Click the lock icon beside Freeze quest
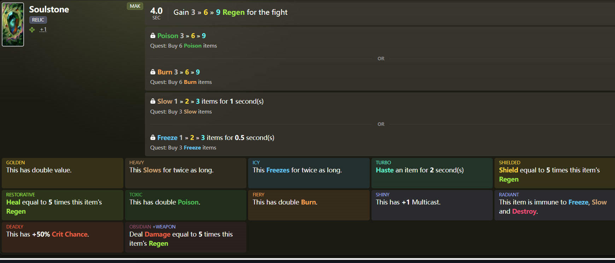The height and width of the screenshot is (263, 615). pyautogui.click(x=153, y=137)
